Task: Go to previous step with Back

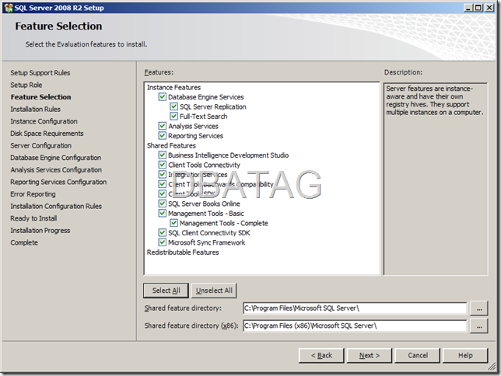Action: coord(321,355)
